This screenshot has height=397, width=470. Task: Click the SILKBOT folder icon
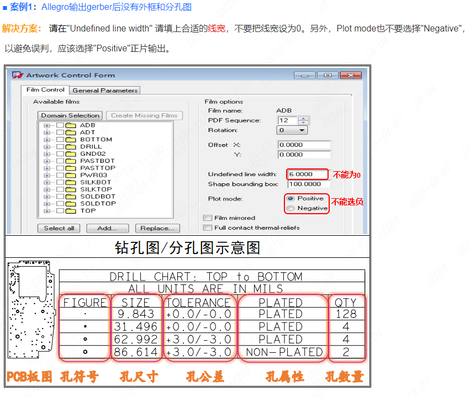(x=71, y=182)
